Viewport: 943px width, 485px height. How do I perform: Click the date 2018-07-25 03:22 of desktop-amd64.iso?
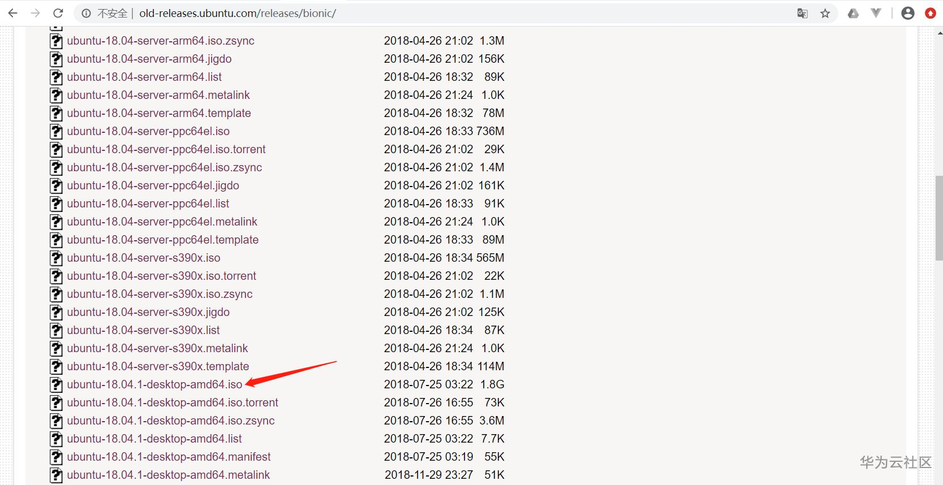(428, 384)
